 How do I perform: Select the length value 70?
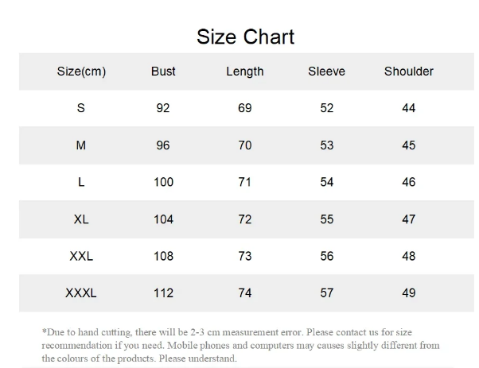244,145
